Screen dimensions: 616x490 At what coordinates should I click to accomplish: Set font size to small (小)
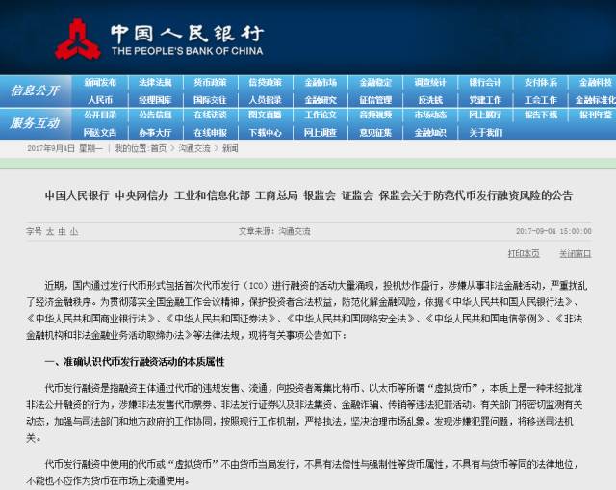(74, 231)
